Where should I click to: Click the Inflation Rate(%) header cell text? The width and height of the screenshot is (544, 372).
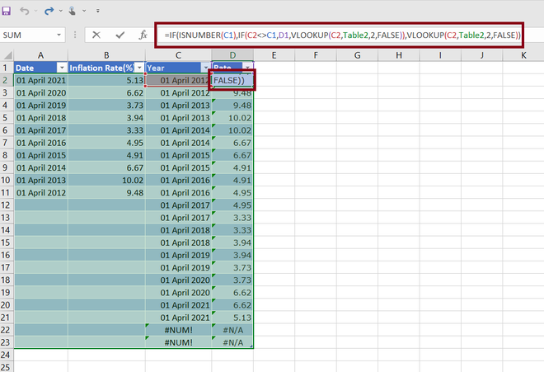101,68
